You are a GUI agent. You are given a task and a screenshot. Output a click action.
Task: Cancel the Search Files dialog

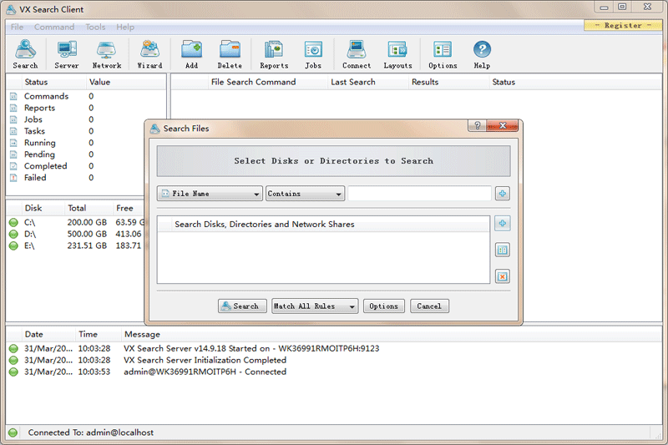[429, 306]
